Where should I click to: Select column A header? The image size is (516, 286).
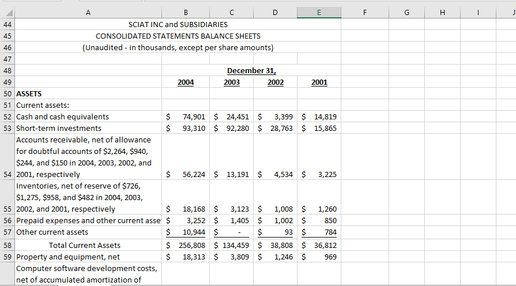tap(88, 13)
